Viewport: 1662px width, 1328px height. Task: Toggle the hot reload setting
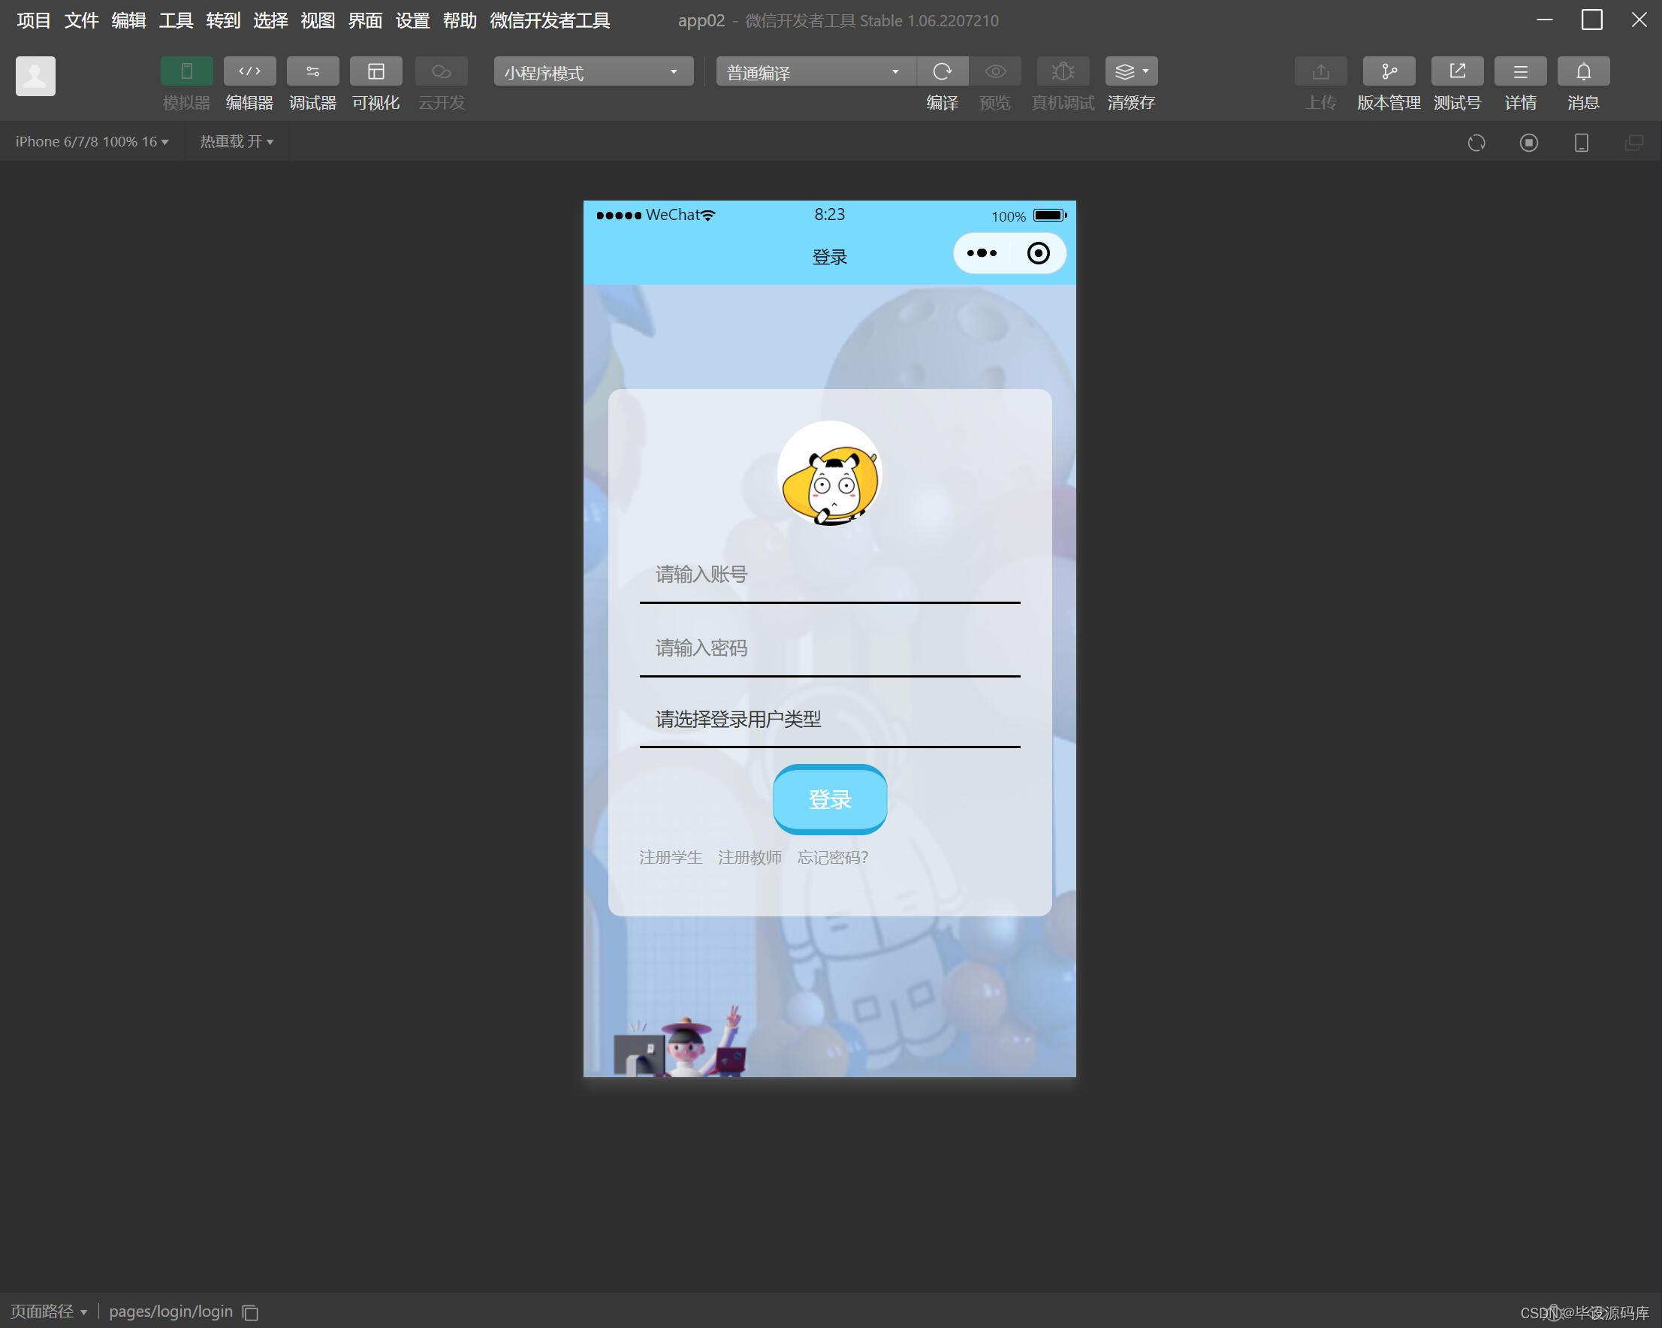coord(237,142)
